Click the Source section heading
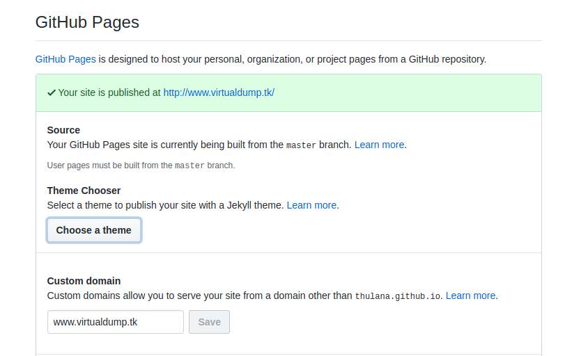Image resolution: width=581 pixels, height=356 pixels. 63,130
